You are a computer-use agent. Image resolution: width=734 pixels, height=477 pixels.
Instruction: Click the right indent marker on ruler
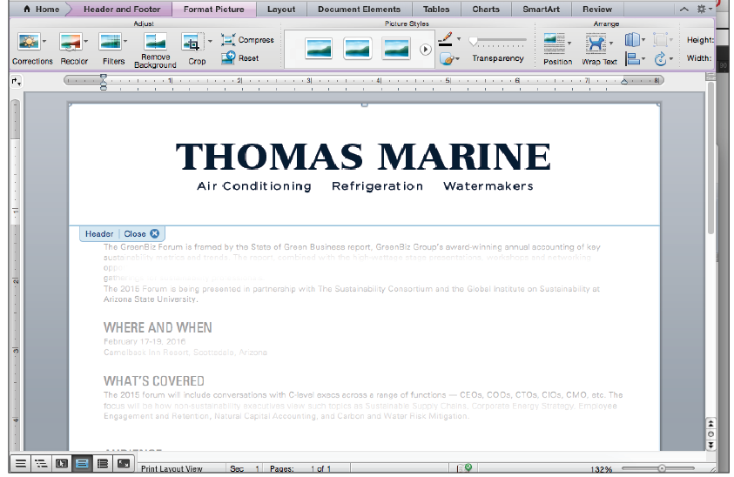pos(624,82)
